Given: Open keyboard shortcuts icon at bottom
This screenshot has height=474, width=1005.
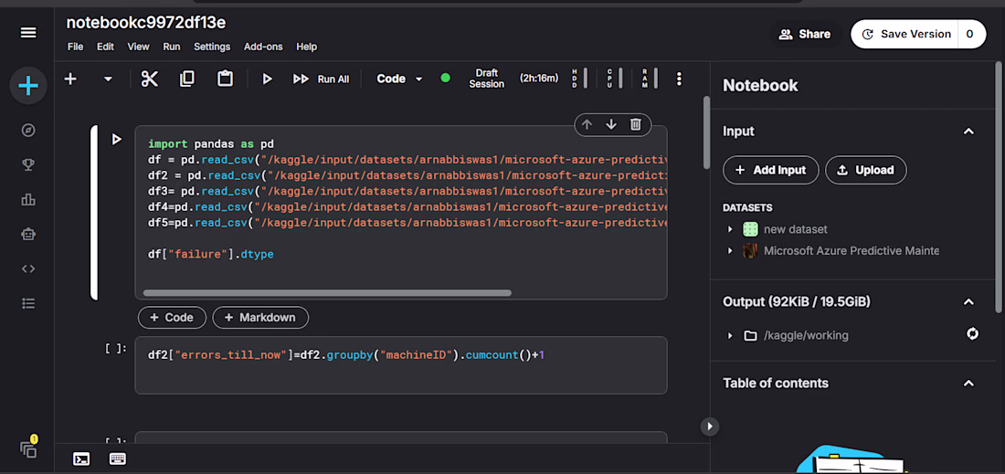Looking at the screenshot, I should [118, 458].
